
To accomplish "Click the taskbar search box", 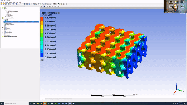I will [16, 104].
